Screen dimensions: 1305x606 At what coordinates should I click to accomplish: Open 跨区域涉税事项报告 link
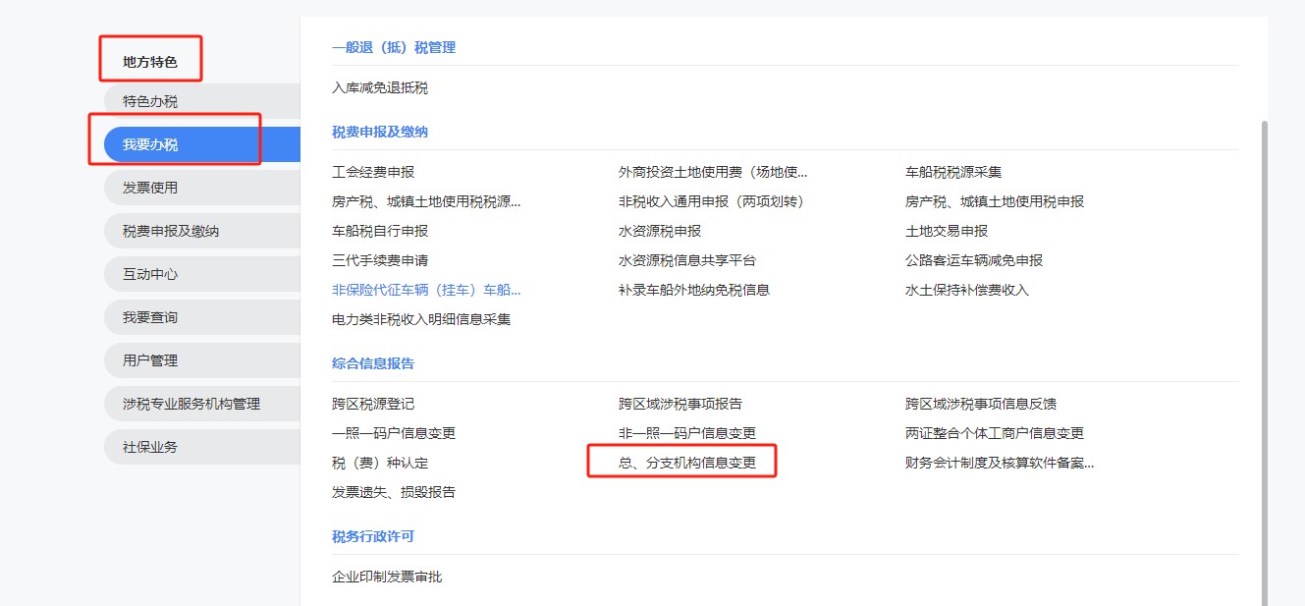pos(680,404)
